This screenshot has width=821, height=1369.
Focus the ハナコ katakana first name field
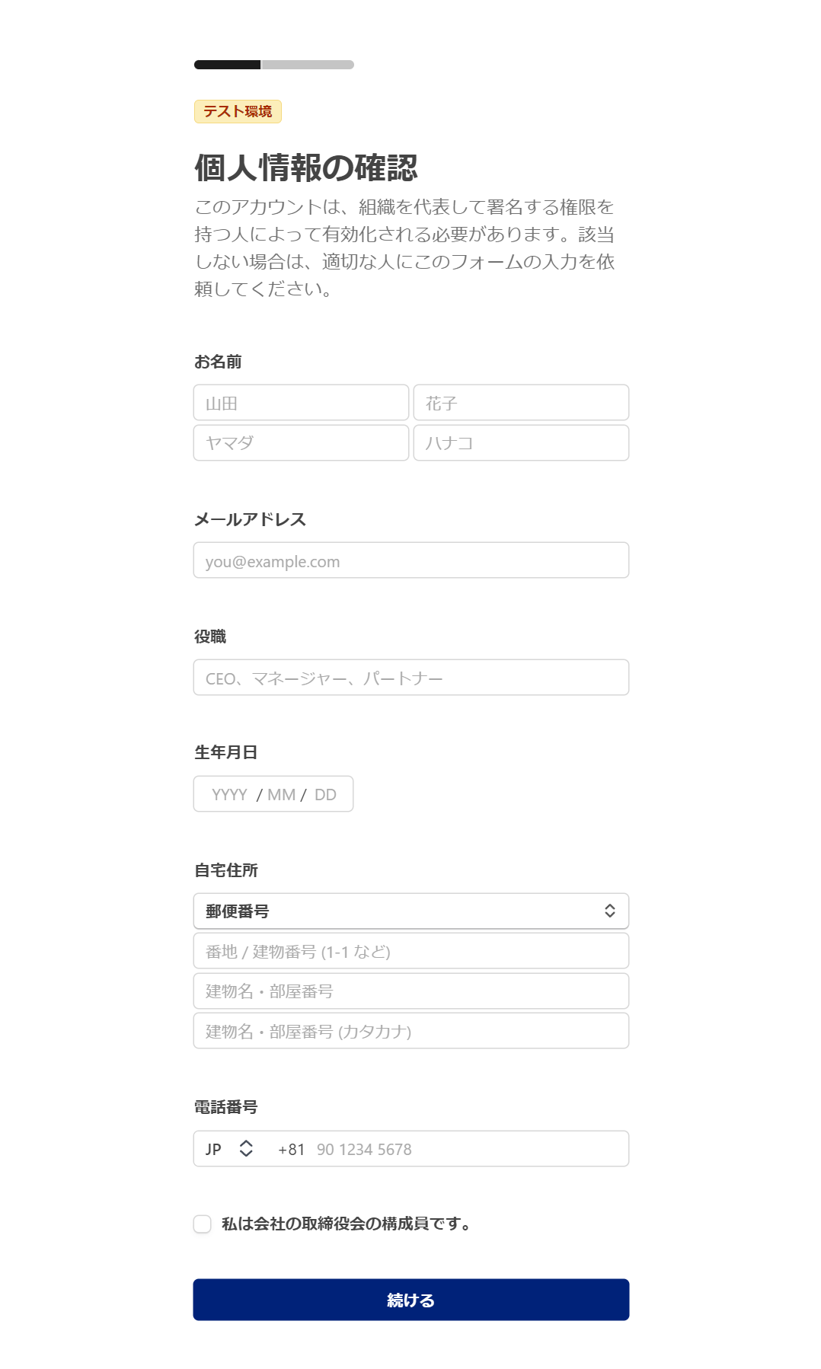click(x=521, y=443)
